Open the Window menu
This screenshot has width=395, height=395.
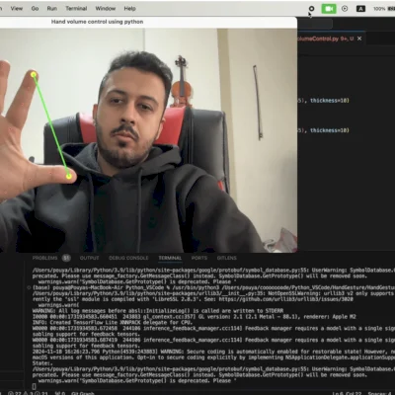(106, 9)
